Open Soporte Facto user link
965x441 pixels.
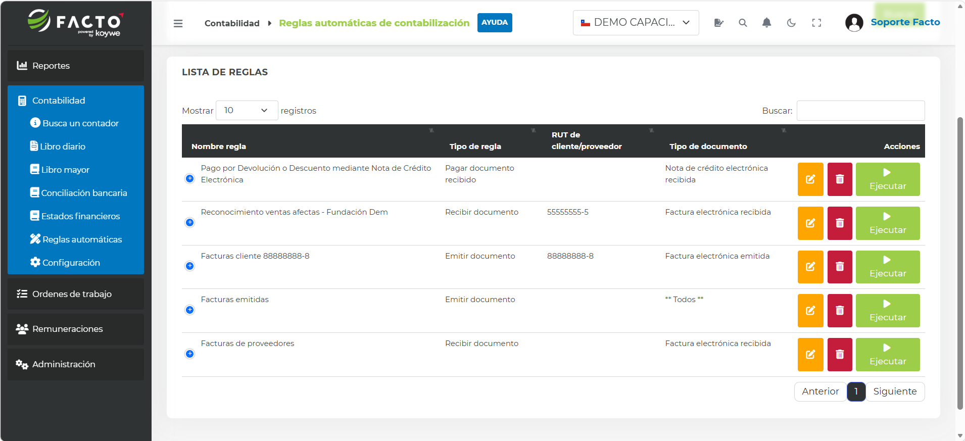tap(905, 22)
